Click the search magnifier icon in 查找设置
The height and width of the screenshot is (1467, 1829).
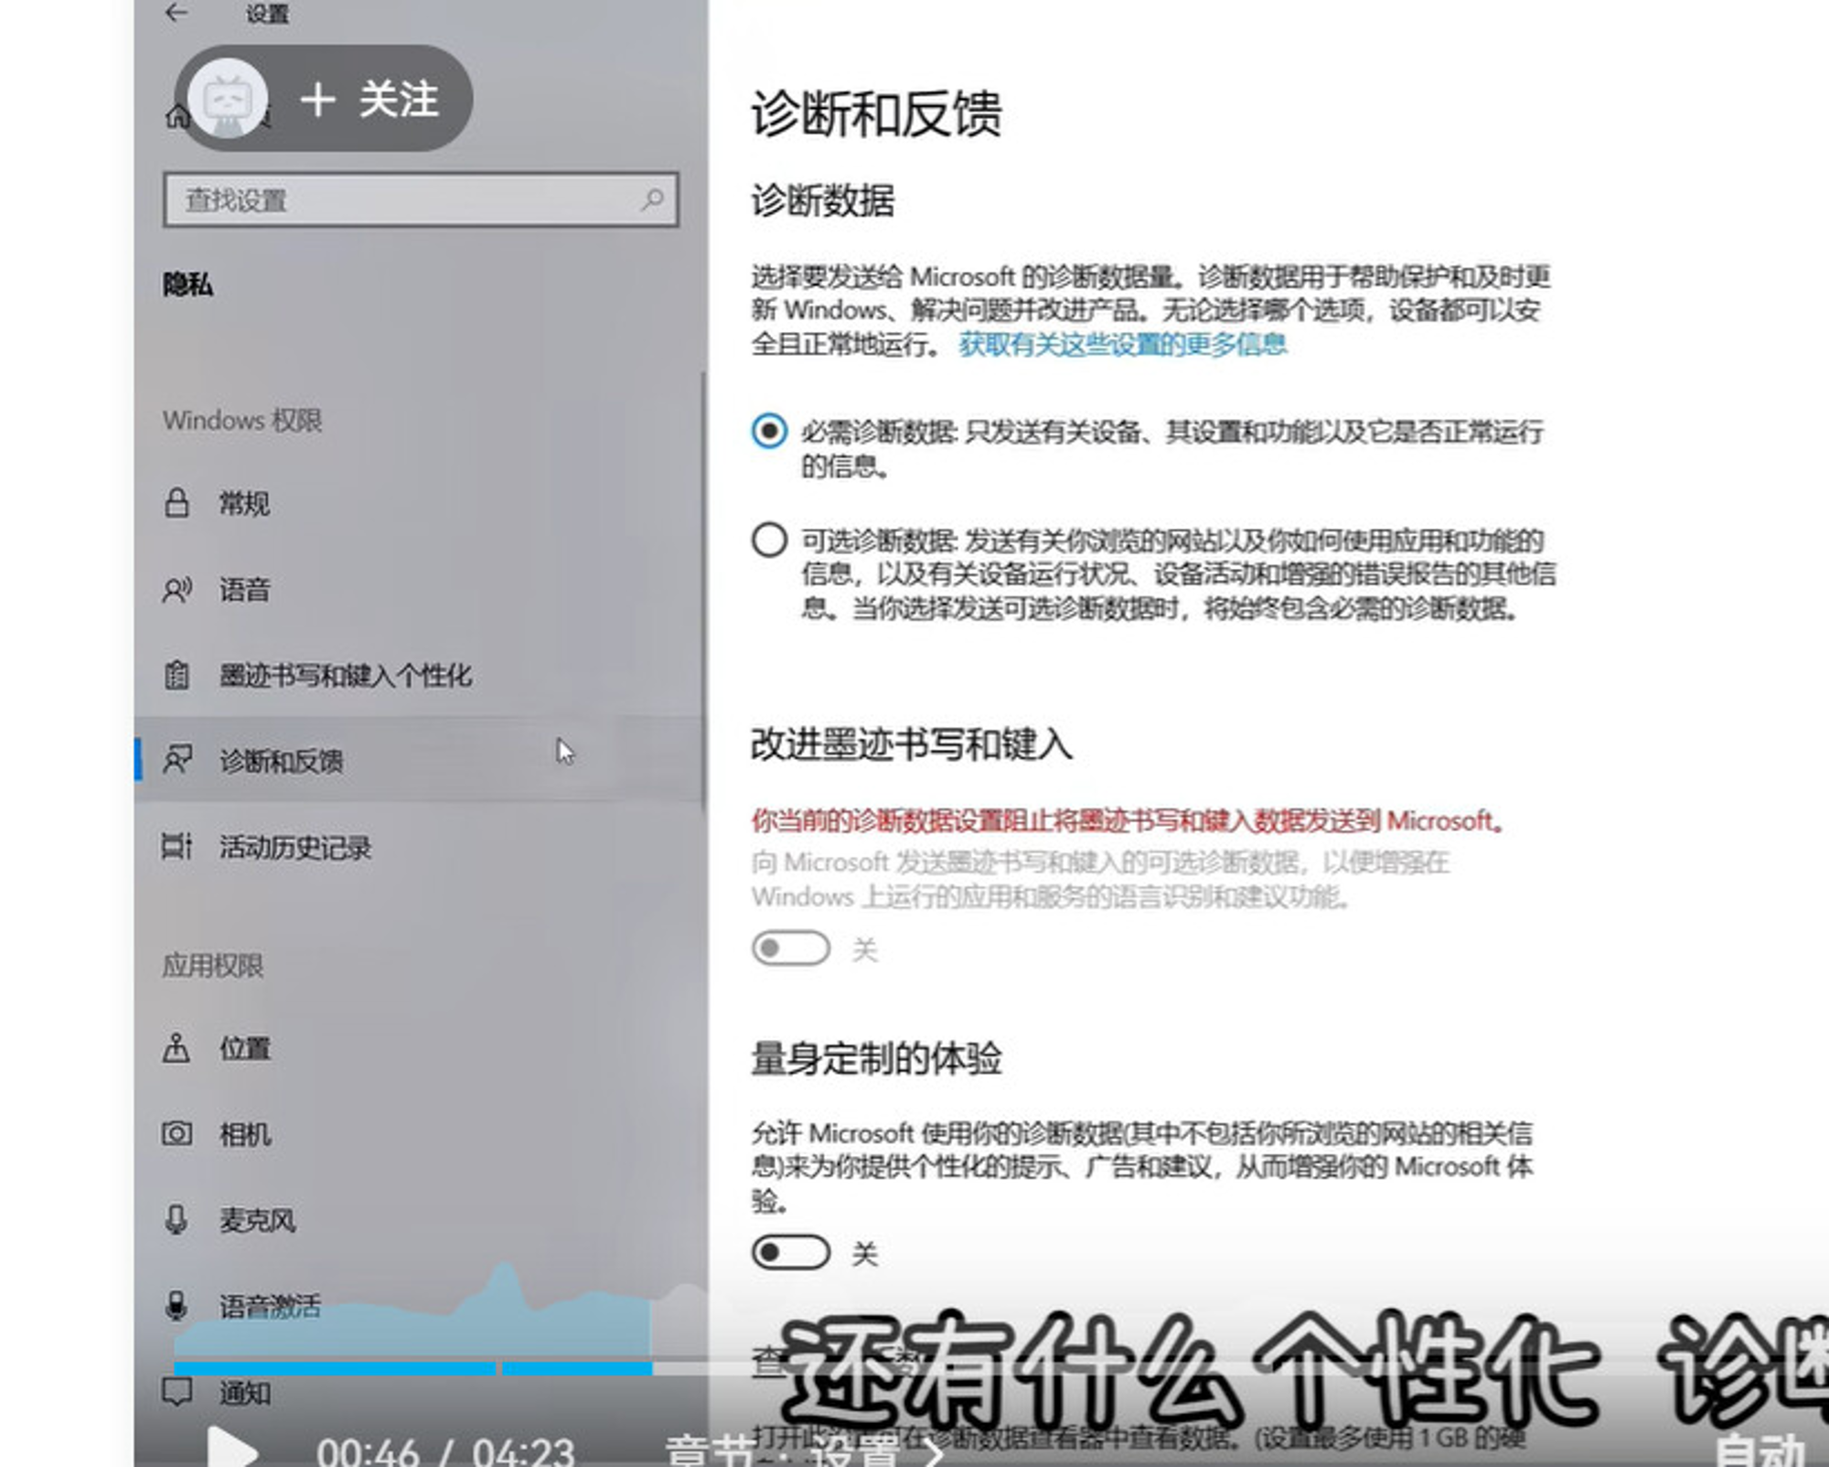pos(652,198)
